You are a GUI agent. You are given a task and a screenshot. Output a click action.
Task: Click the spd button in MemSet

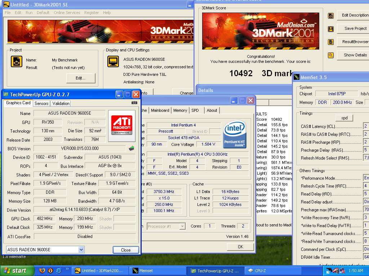point(344,118)
